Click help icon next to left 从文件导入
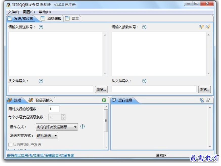 [x=41, y=81]
